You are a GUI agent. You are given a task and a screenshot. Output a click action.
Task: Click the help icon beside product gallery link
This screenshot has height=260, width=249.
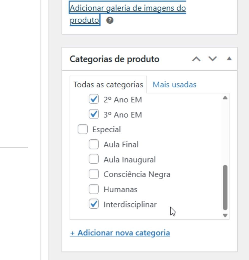tap(109, 21)
